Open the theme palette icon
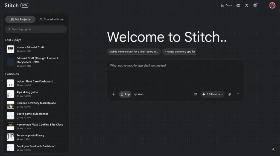 [x=195, y=94]
